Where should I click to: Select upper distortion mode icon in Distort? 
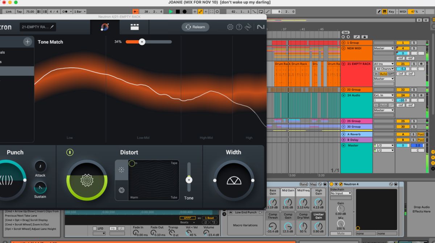(x=121, y=170)
